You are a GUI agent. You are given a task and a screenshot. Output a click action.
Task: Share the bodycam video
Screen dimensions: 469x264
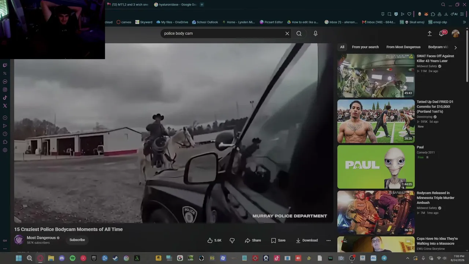pos(253,240)
